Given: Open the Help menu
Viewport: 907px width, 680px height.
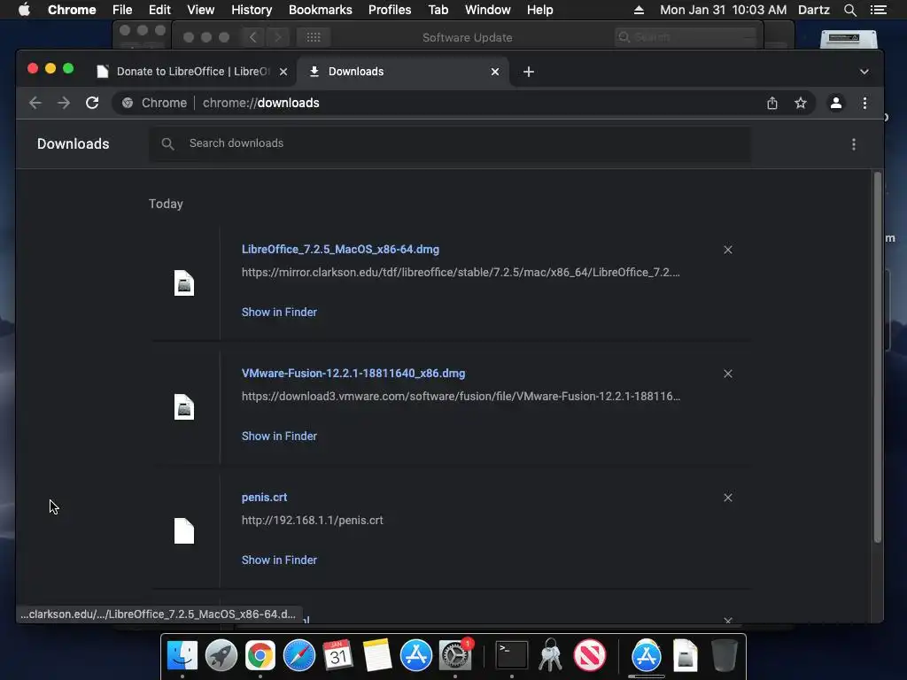Looking at the screenshot, I should pyautogui.click(x=539, y=10).
